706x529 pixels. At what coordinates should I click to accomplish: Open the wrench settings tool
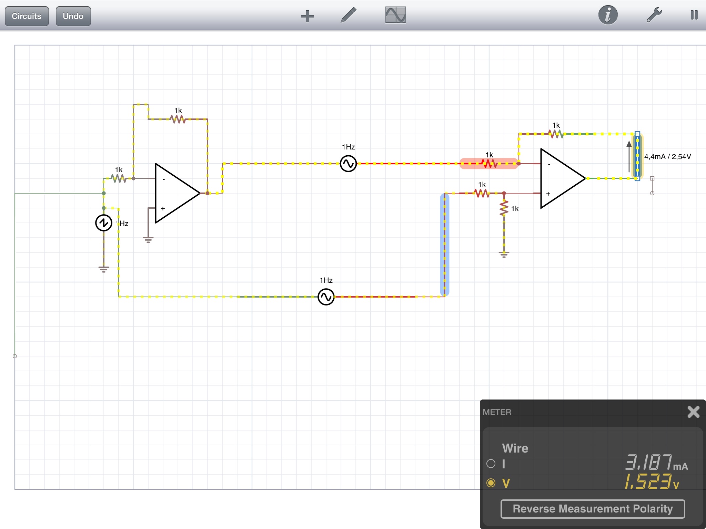[654, 15]
